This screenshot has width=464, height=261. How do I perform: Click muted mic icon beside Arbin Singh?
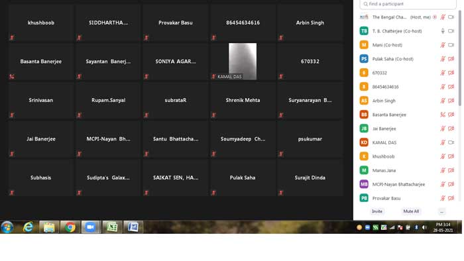pyautogui.click(x=443, y=101)
